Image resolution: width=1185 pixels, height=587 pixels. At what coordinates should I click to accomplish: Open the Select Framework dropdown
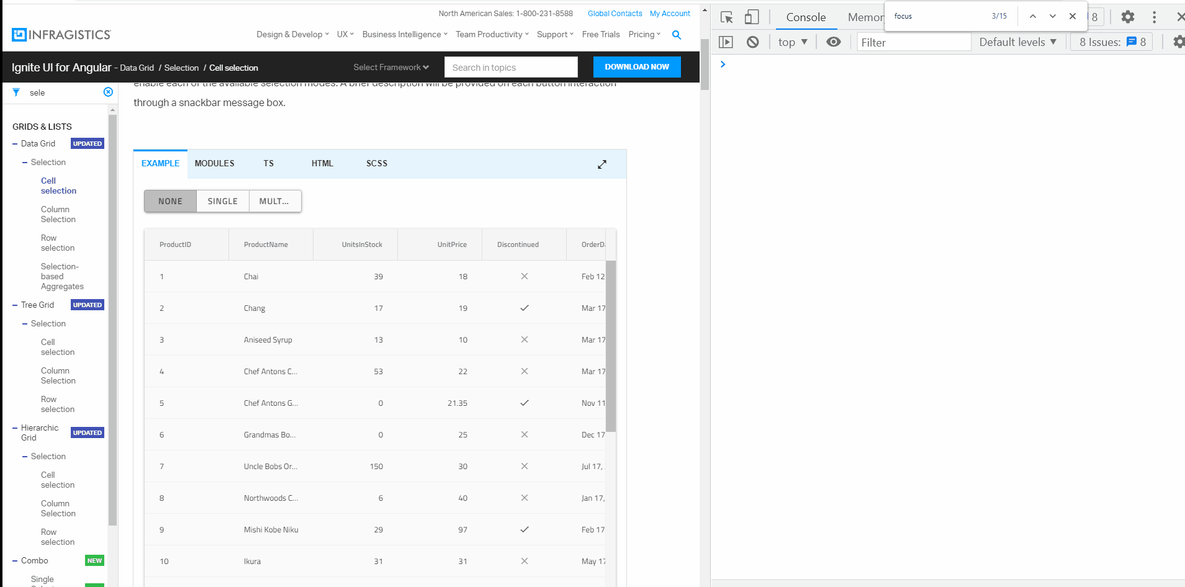(390, 67)
